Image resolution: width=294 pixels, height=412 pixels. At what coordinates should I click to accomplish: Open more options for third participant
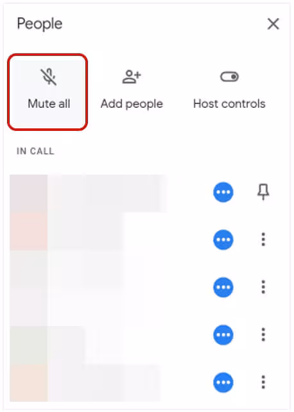tap(263, 287)
